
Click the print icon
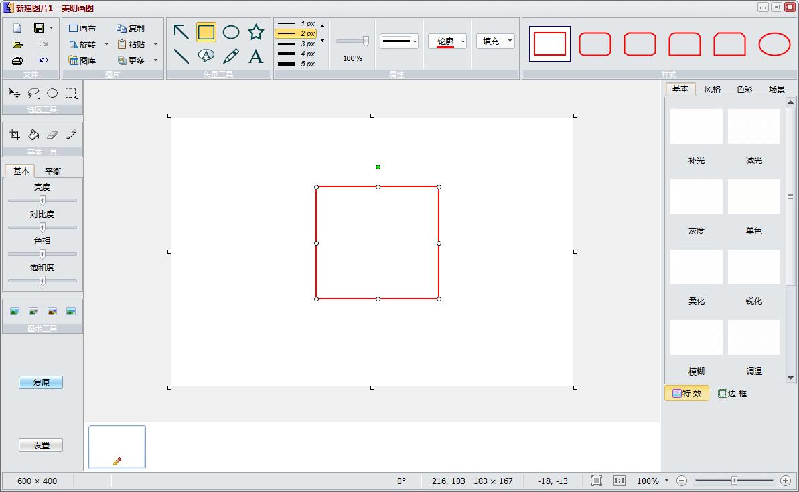[17, 60]
